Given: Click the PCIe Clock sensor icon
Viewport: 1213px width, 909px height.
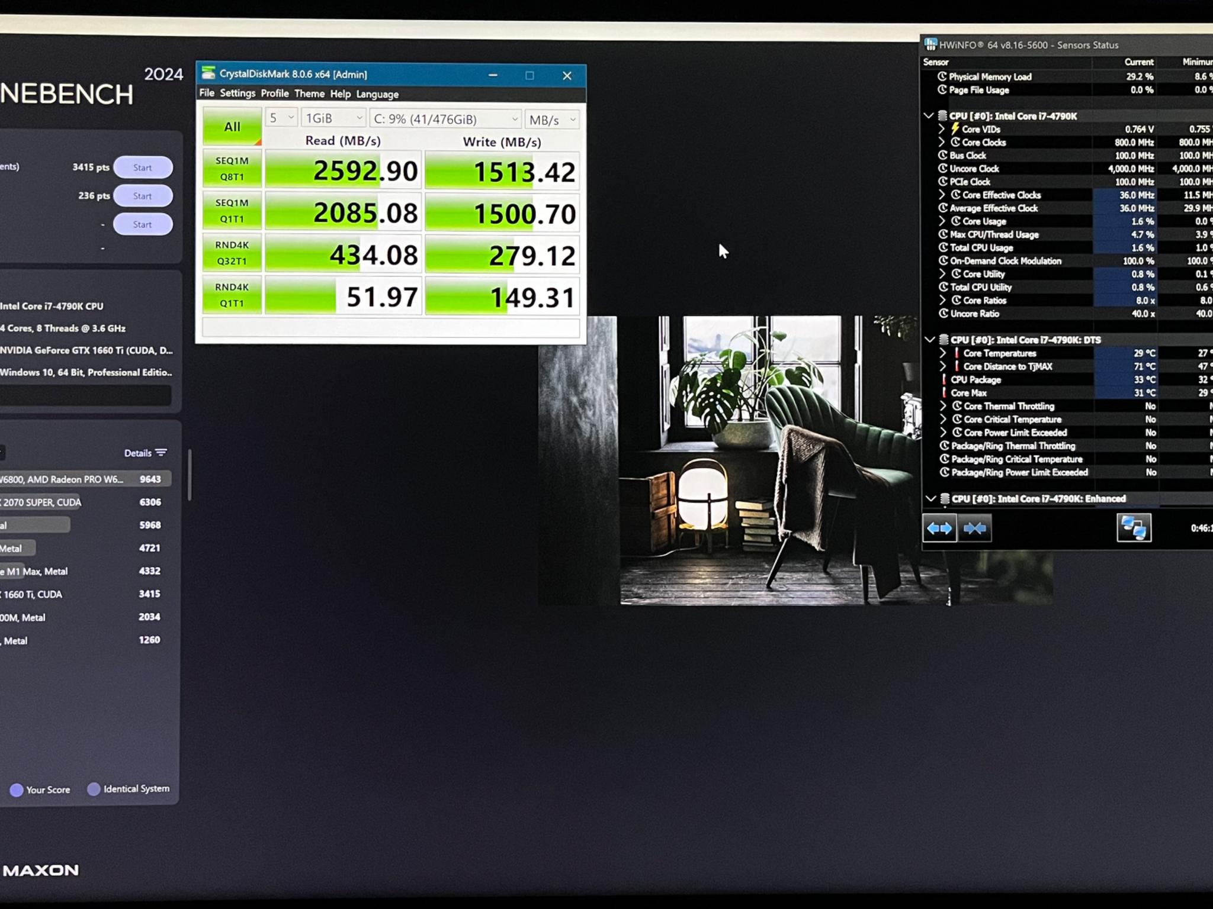Looking at the screenshot, I should (x=943, y=182).
